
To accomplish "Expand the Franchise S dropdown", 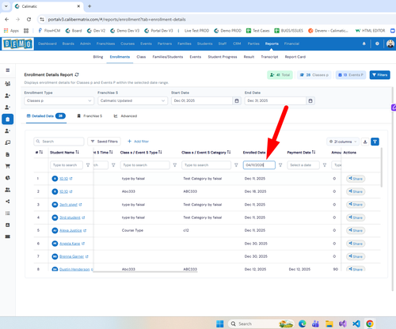I will pyautogui.click(x=132, y=100).
